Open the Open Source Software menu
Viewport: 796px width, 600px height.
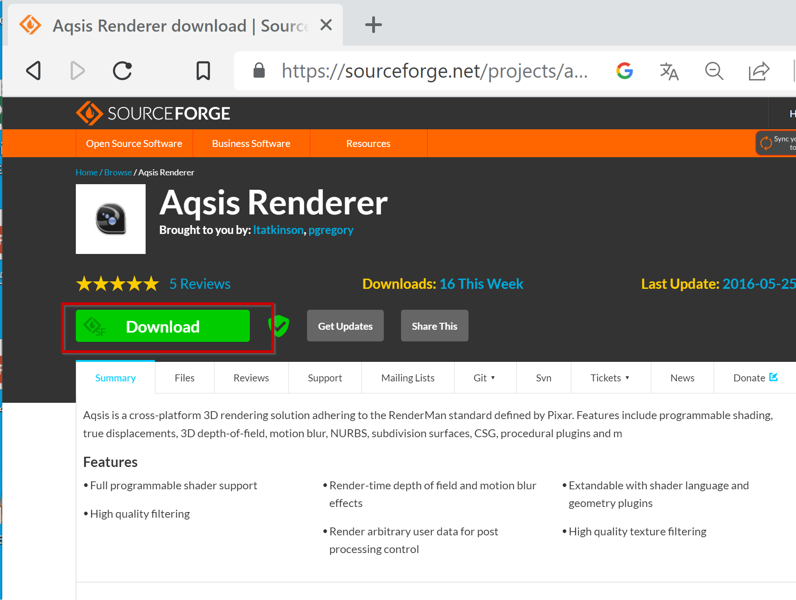pos(134,143)
